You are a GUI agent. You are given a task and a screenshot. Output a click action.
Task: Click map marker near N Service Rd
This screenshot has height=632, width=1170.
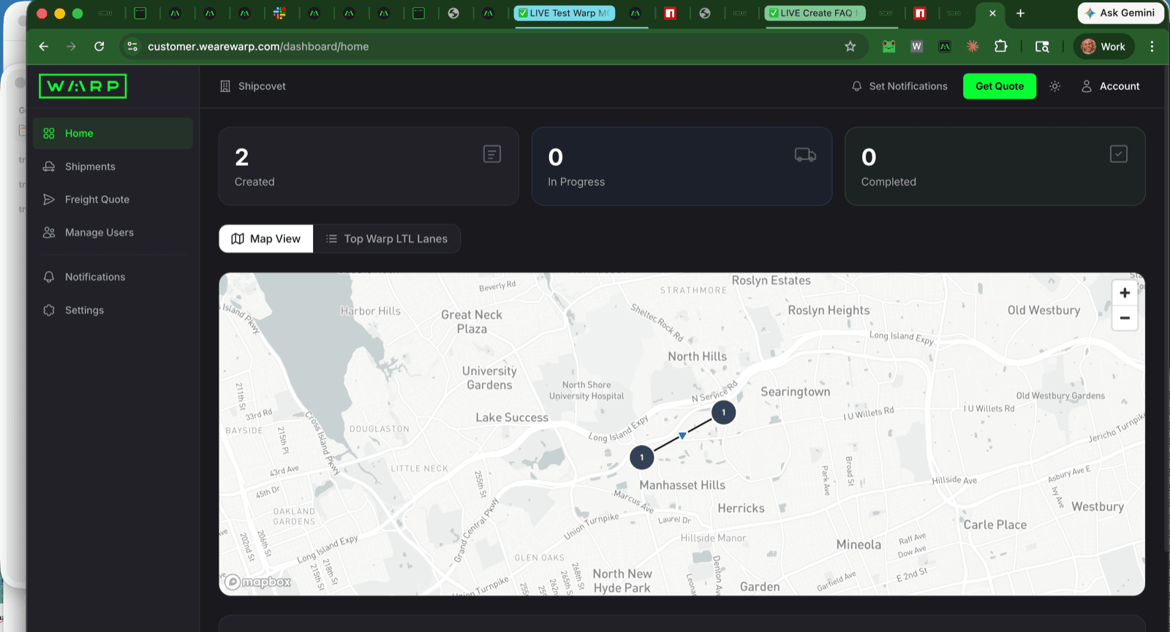[724, 412]
